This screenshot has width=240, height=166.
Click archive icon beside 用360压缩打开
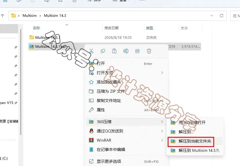(173, 123)
